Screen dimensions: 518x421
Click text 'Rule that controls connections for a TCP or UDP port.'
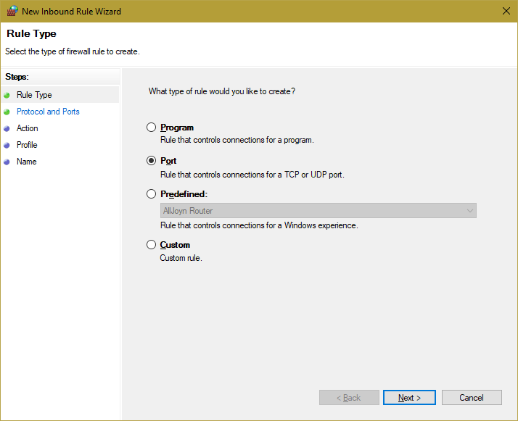(252, 175)
